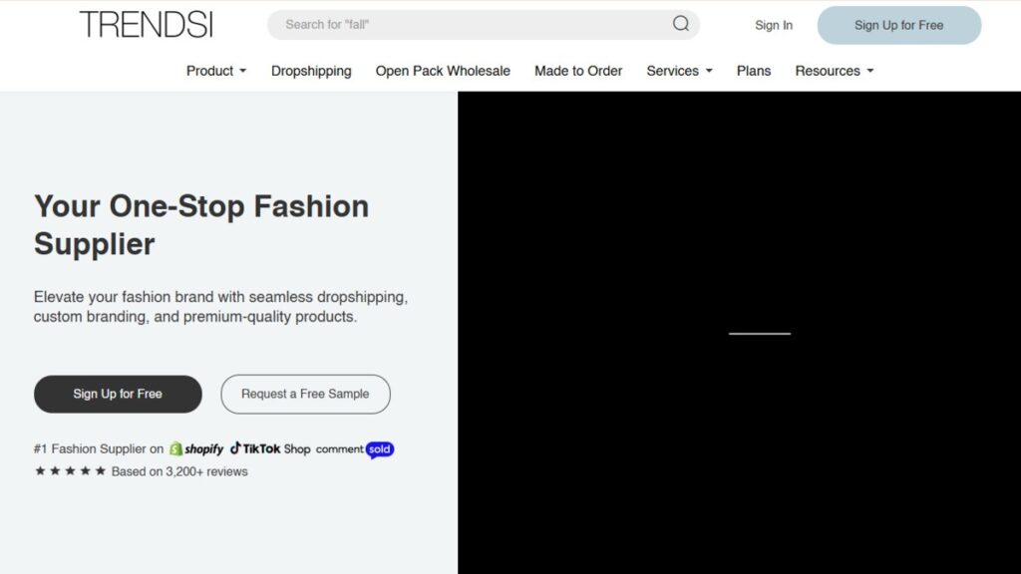Request a Free Sample
1021x574 pixels.
pos(305,394)
